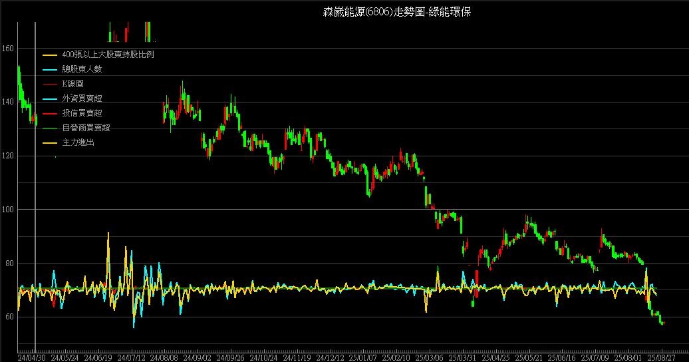Select the 投信買賣超 legend label

click(x=82, y=113)
